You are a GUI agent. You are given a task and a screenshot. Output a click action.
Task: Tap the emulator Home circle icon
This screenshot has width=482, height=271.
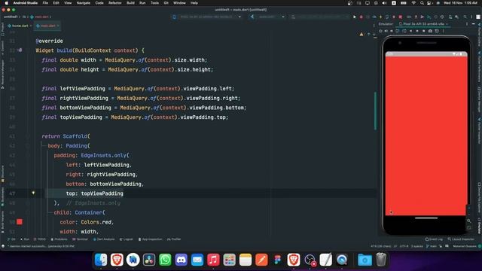pyautogui.click(x=417, y=31)
